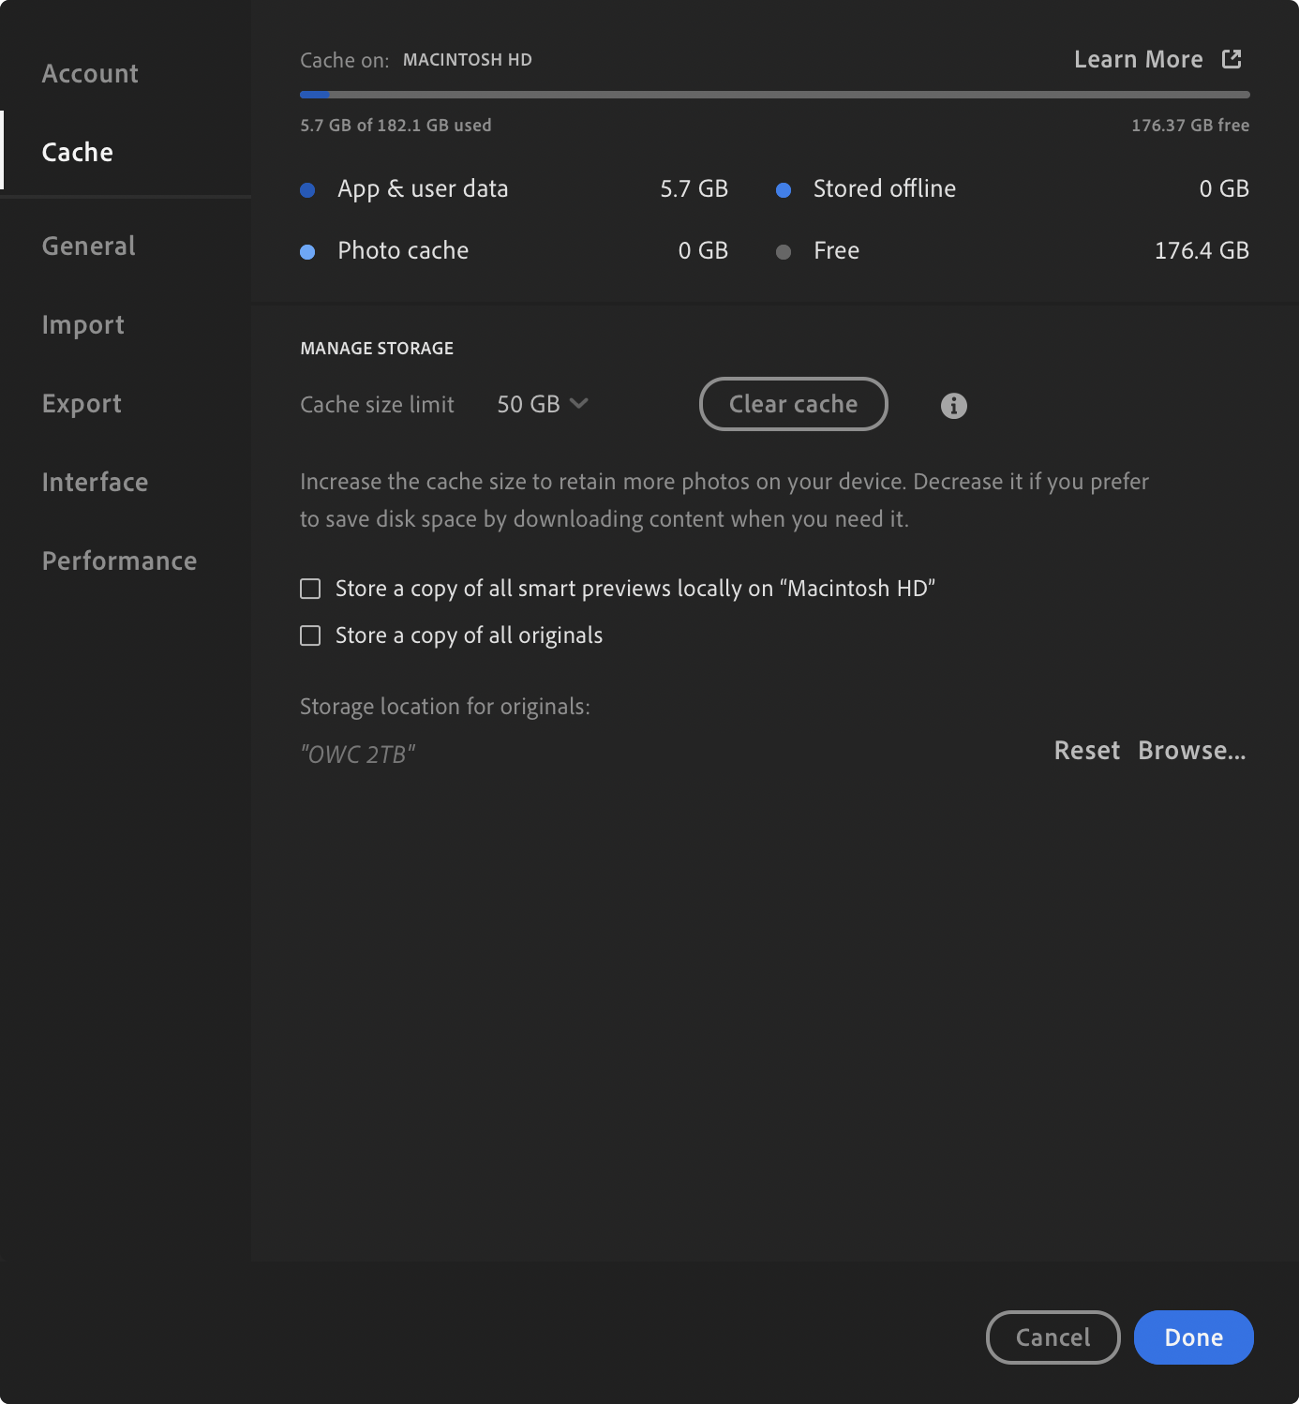Click the "Stored offline" legend label

click(x=885, y=188)
